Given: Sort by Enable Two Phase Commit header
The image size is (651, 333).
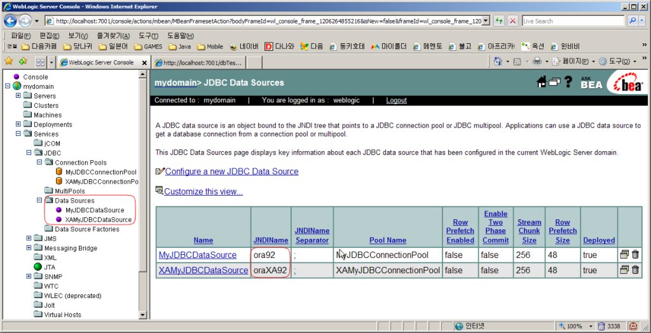Looking at the screenshot, I should point(496,227).
